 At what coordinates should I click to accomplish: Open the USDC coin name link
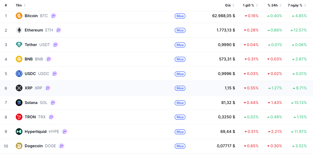point(30,74)
